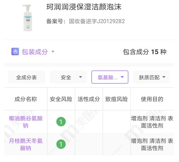Open the 月桂酰天冬氨酸钠 ingredient link
The image size is (179, 162).
pyautogui.click(x=26, y=144)
